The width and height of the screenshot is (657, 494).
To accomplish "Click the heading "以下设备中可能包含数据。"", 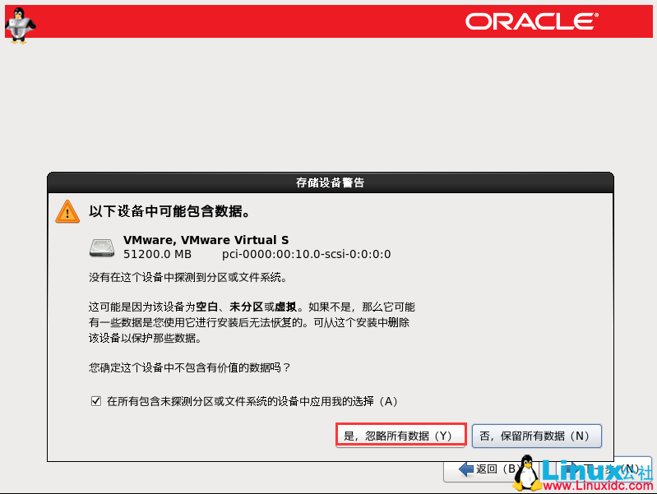I will tap(169, 211).
